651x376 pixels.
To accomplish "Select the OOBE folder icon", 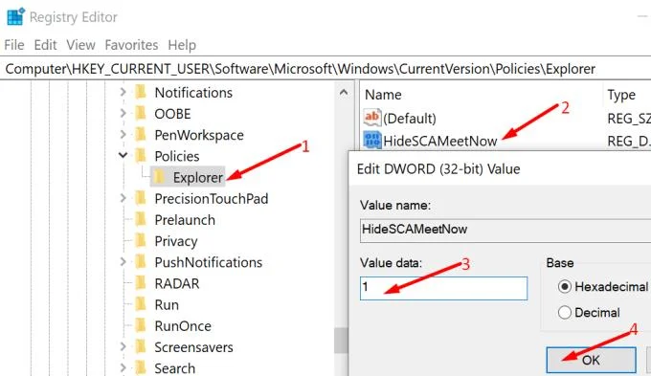I will tap(141, 113).
